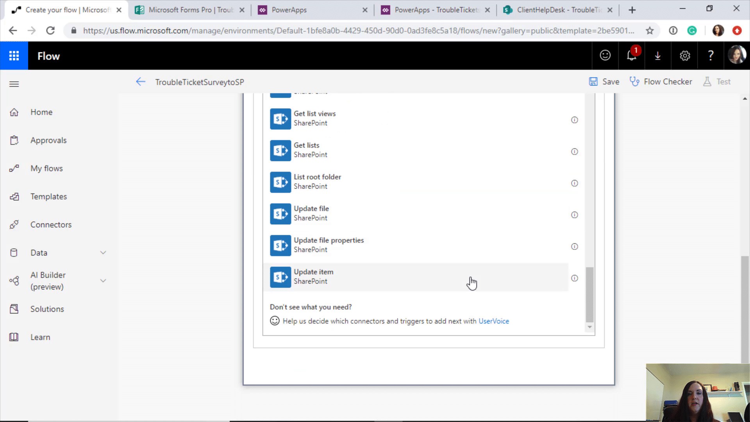Viewport: 750px width, 422px height.
Task: Select the Update item SharePoint icon
Action: pyautogui.click(x=280, y=277)
